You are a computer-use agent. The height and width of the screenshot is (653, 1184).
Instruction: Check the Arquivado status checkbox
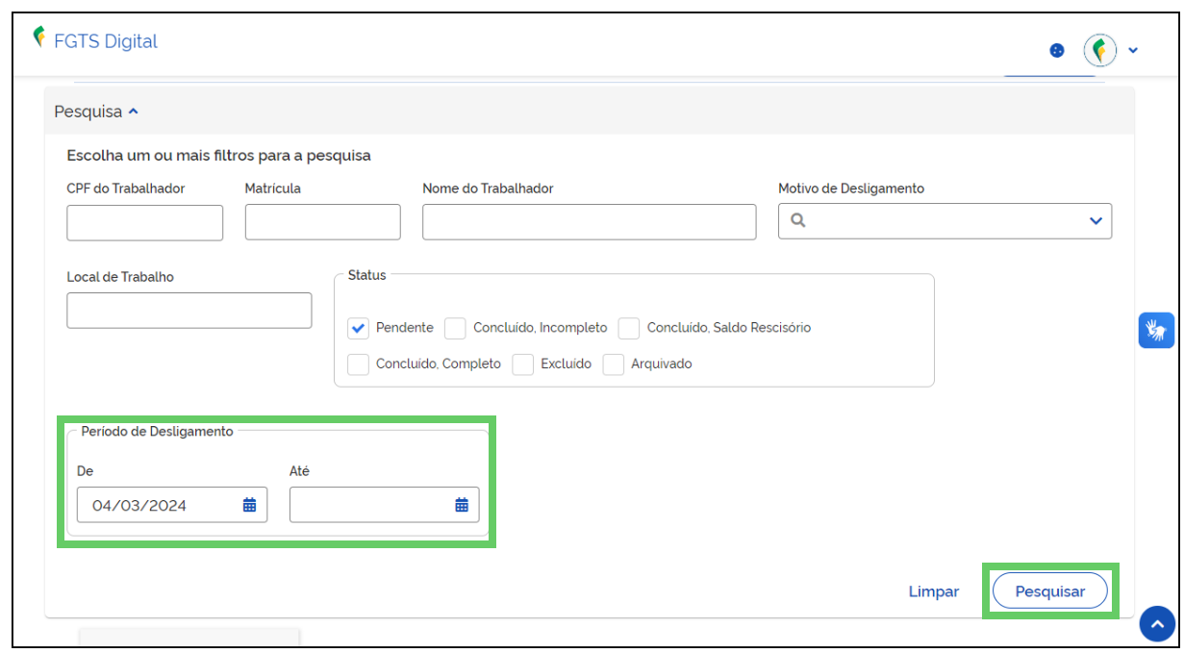pos(614,364)
